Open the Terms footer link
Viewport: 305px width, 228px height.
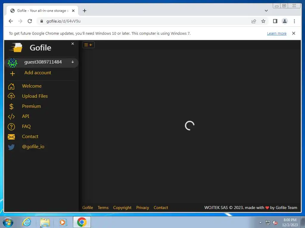103,208
